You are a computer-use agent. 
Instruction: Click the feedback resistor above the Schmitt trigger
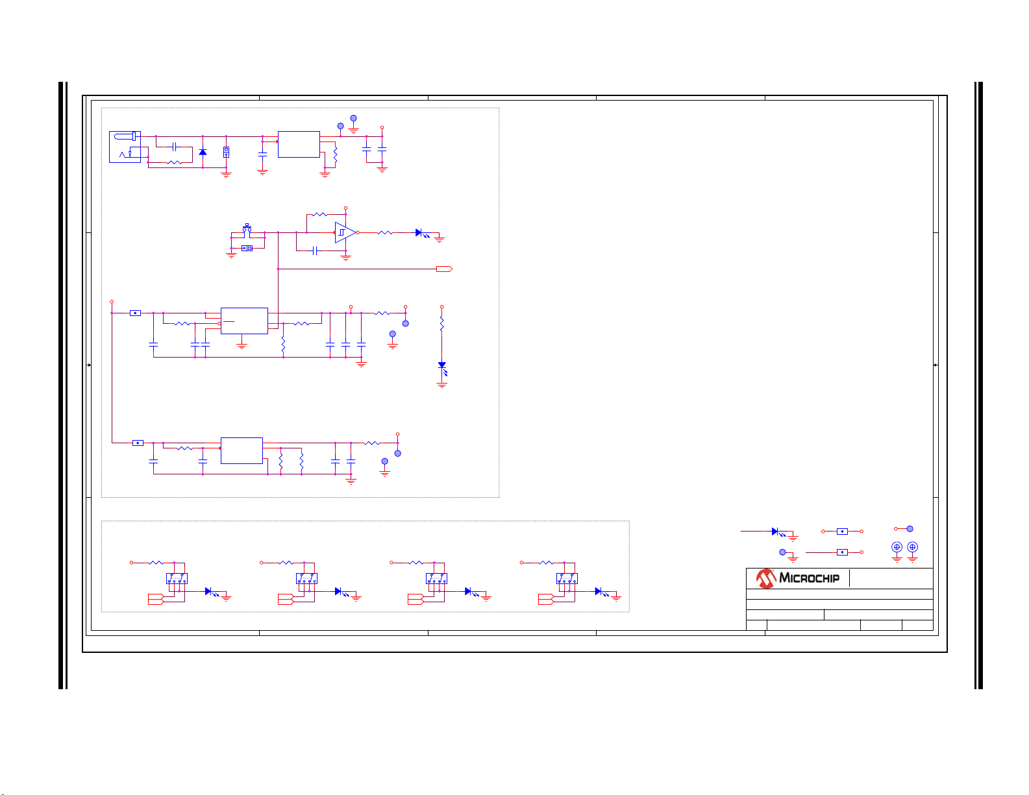point(319,214)
